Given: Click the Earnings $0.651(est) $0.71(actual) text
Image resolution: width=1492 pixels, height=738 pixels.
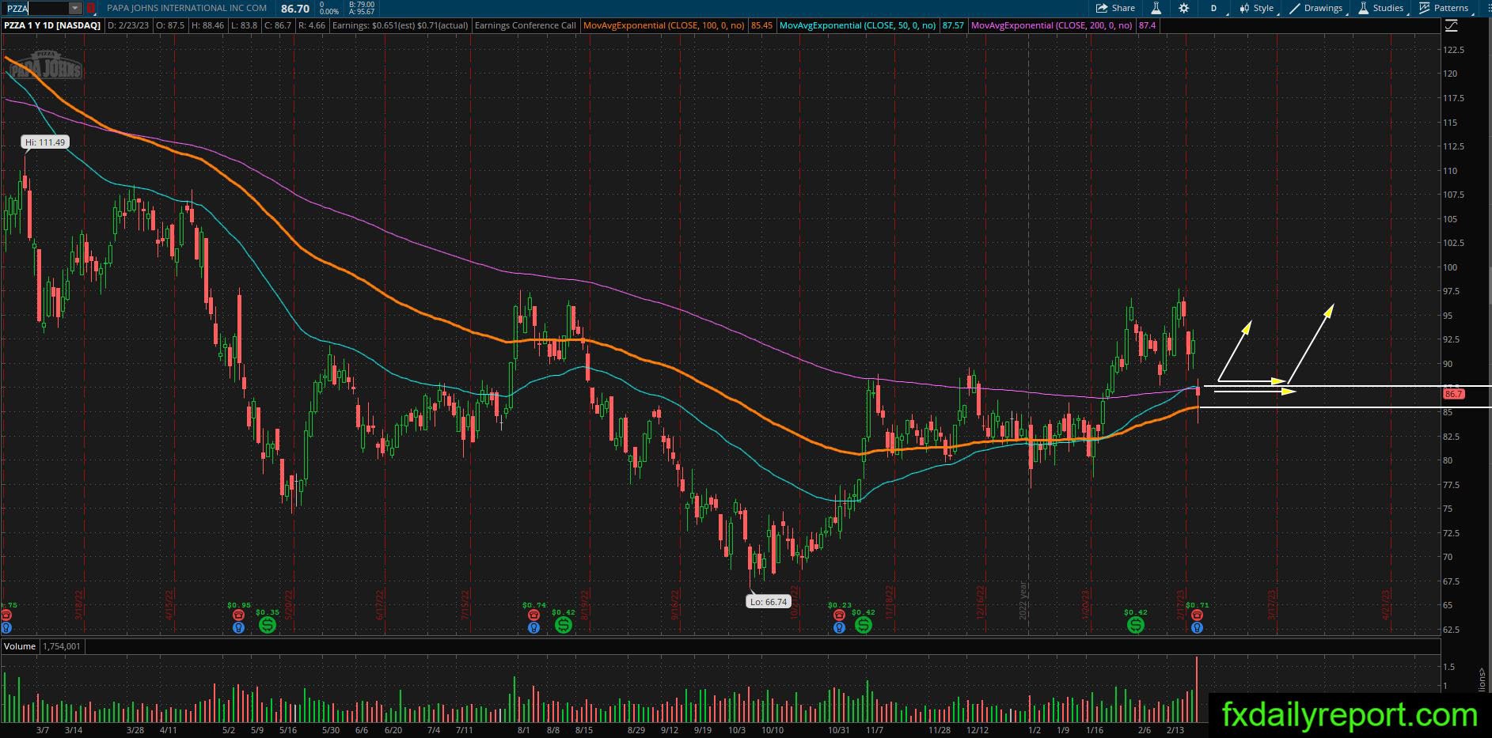Looking at the screenshot, I should pos(401,25).
